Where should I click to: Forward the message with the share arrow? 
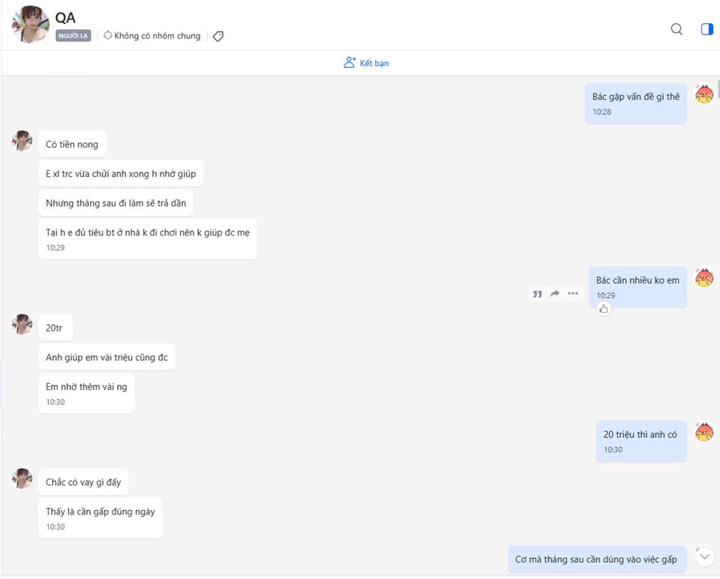click(555, 293)
